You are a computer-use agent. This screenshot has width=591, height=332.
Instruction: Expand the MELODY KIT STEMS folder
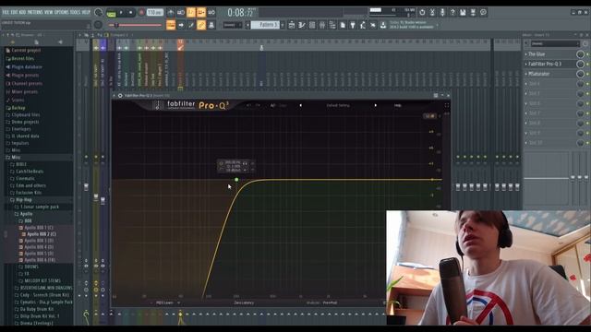42,280
